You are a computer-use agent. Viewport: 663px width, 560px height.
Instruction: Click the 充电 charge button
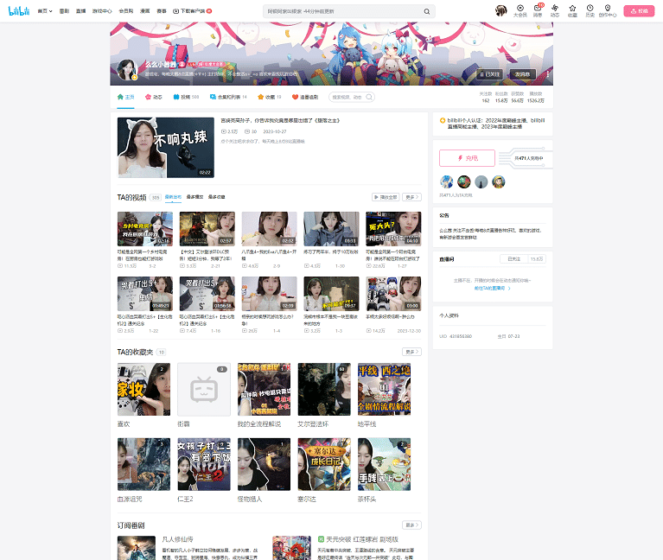tap(468, 158)
